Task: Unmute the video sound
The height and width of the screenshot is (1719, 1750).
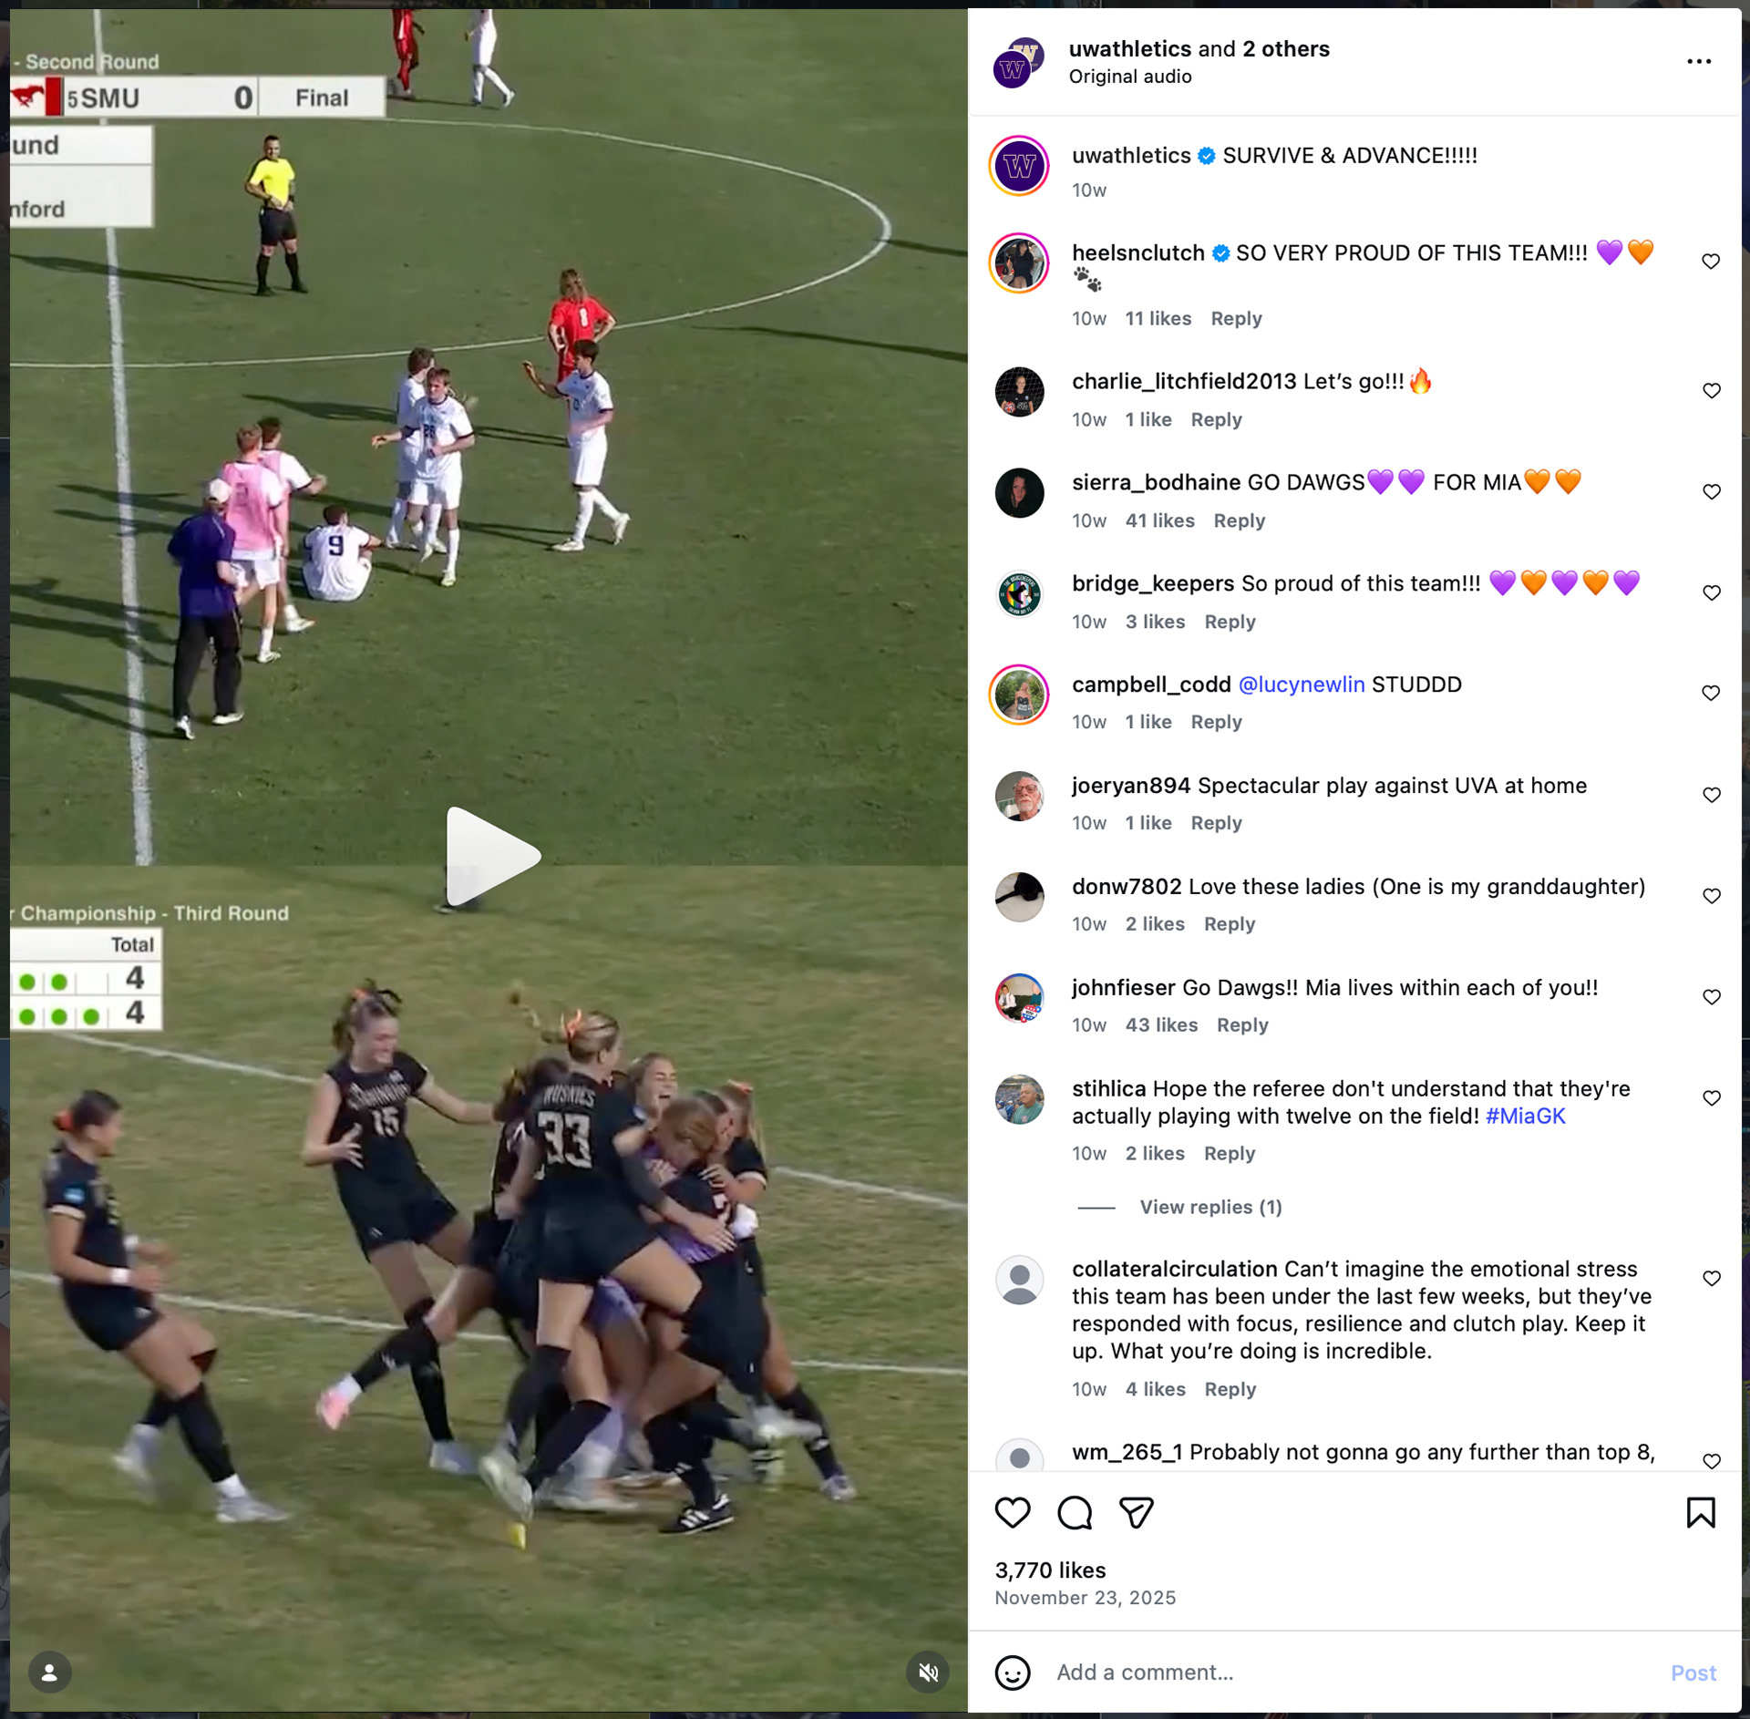Action: (928, 1673)
